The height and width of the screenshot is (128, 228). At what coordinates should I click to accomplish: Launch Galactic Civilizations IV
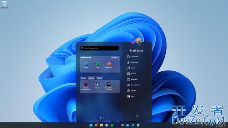tap(86, 86)
